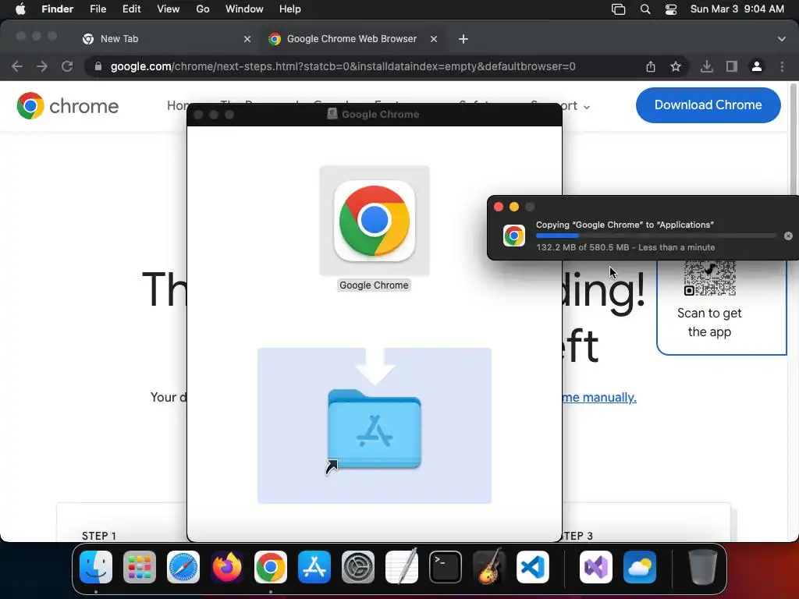Screen dimensions: 799x599
Task: Expand the tab search chevron
Action: 782,39
